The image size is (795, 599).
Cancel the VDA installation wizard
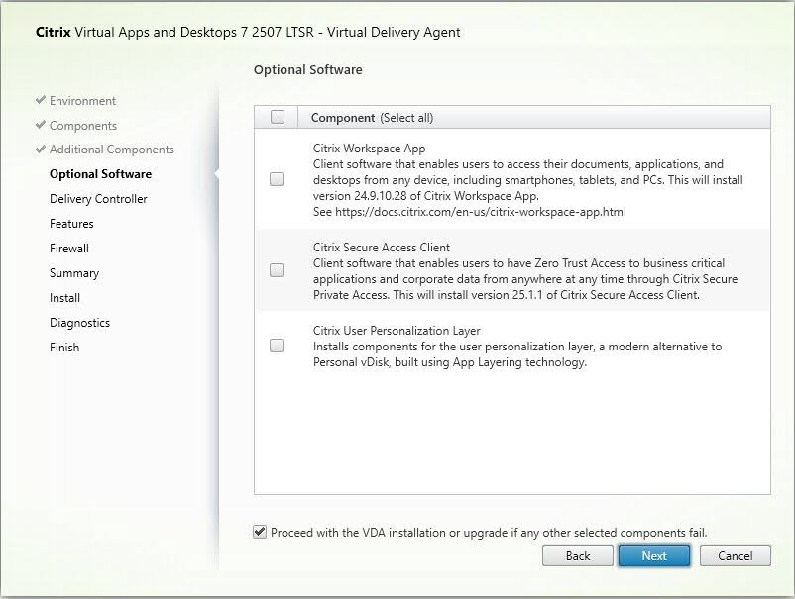735,555
